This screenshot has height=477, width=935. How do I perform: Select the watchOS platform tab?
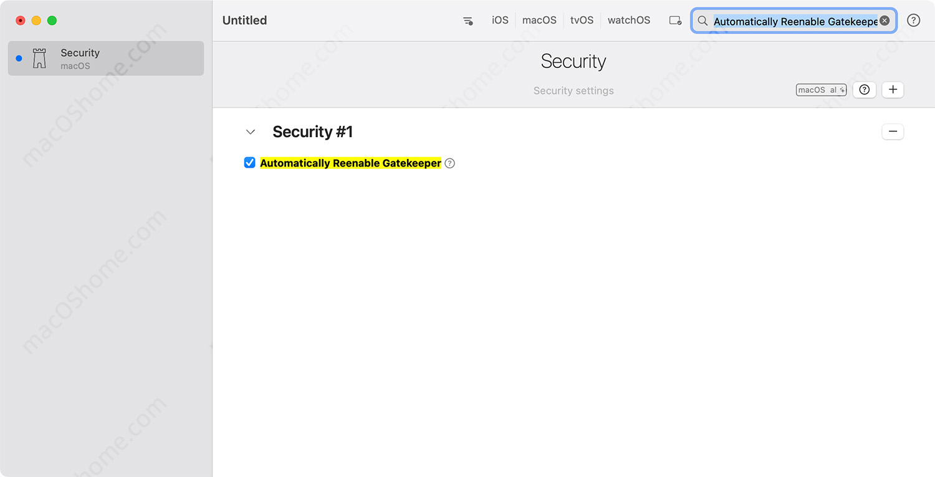tap(629, 20)
